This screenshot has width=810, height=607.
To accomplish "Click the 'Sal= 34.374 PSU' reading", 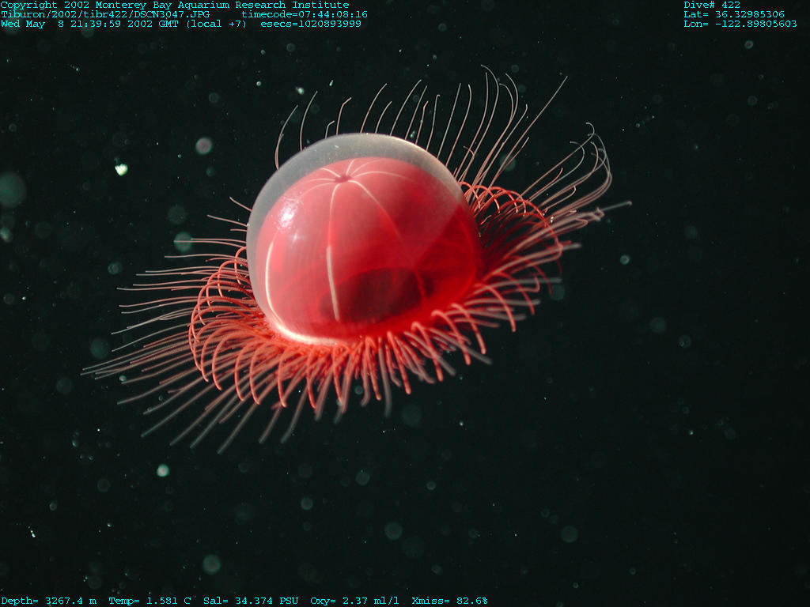I will tap(251, 601).
